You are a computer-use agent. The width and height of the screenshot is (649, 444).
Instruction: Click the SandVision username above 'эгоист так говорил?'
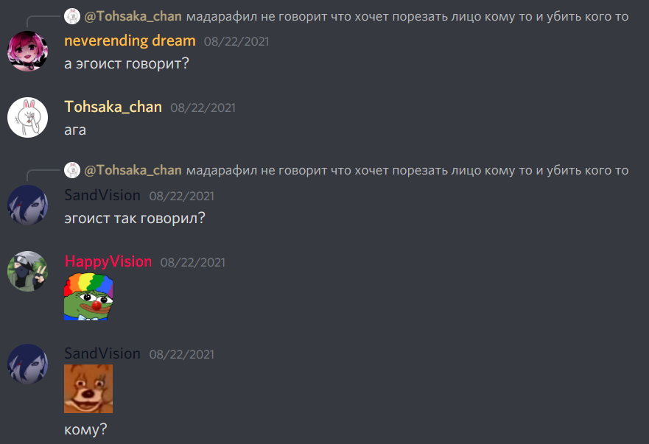[102, 195]
